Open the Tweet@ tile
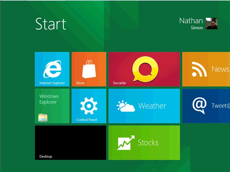The height and width of the screenshot is (172, 230). coord(206,106)
